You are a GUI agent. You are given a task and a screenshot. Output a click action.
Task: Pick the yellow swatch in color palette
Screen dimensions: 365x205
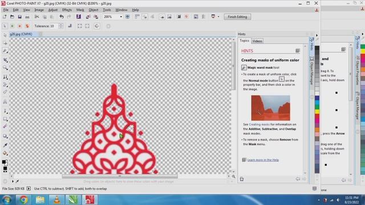(x=317, y=112)
